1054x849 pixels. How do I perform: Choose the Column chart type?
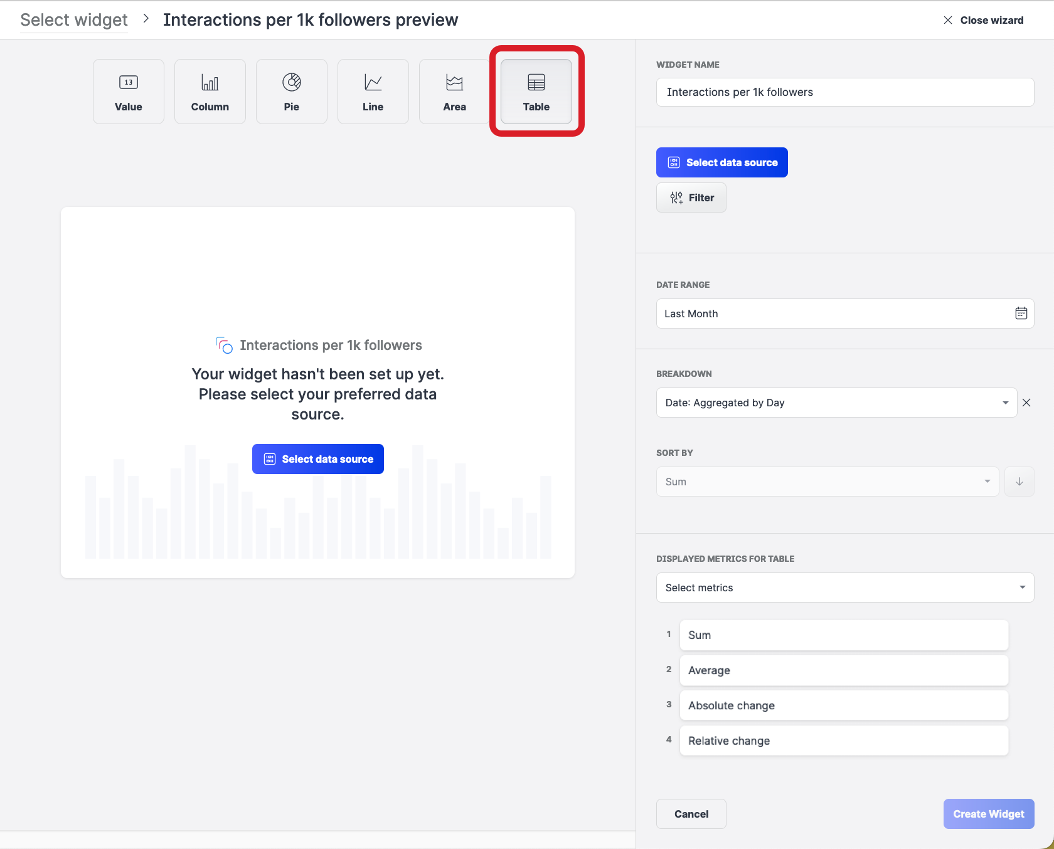click(210, 92)
